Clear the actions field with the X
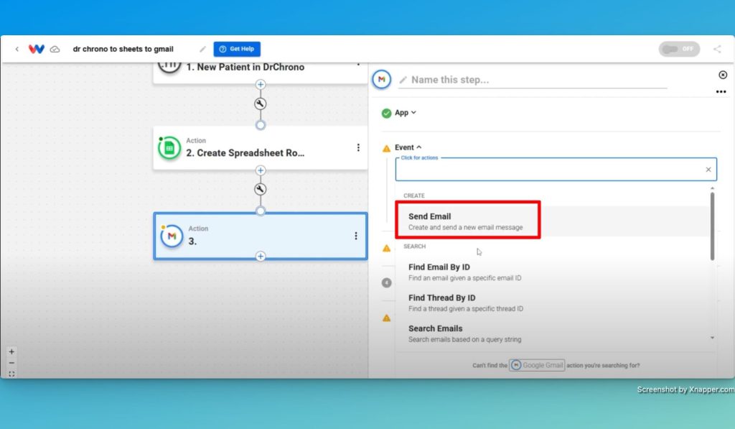Viewport: 735px width, 429px height. tap(708, 170)
